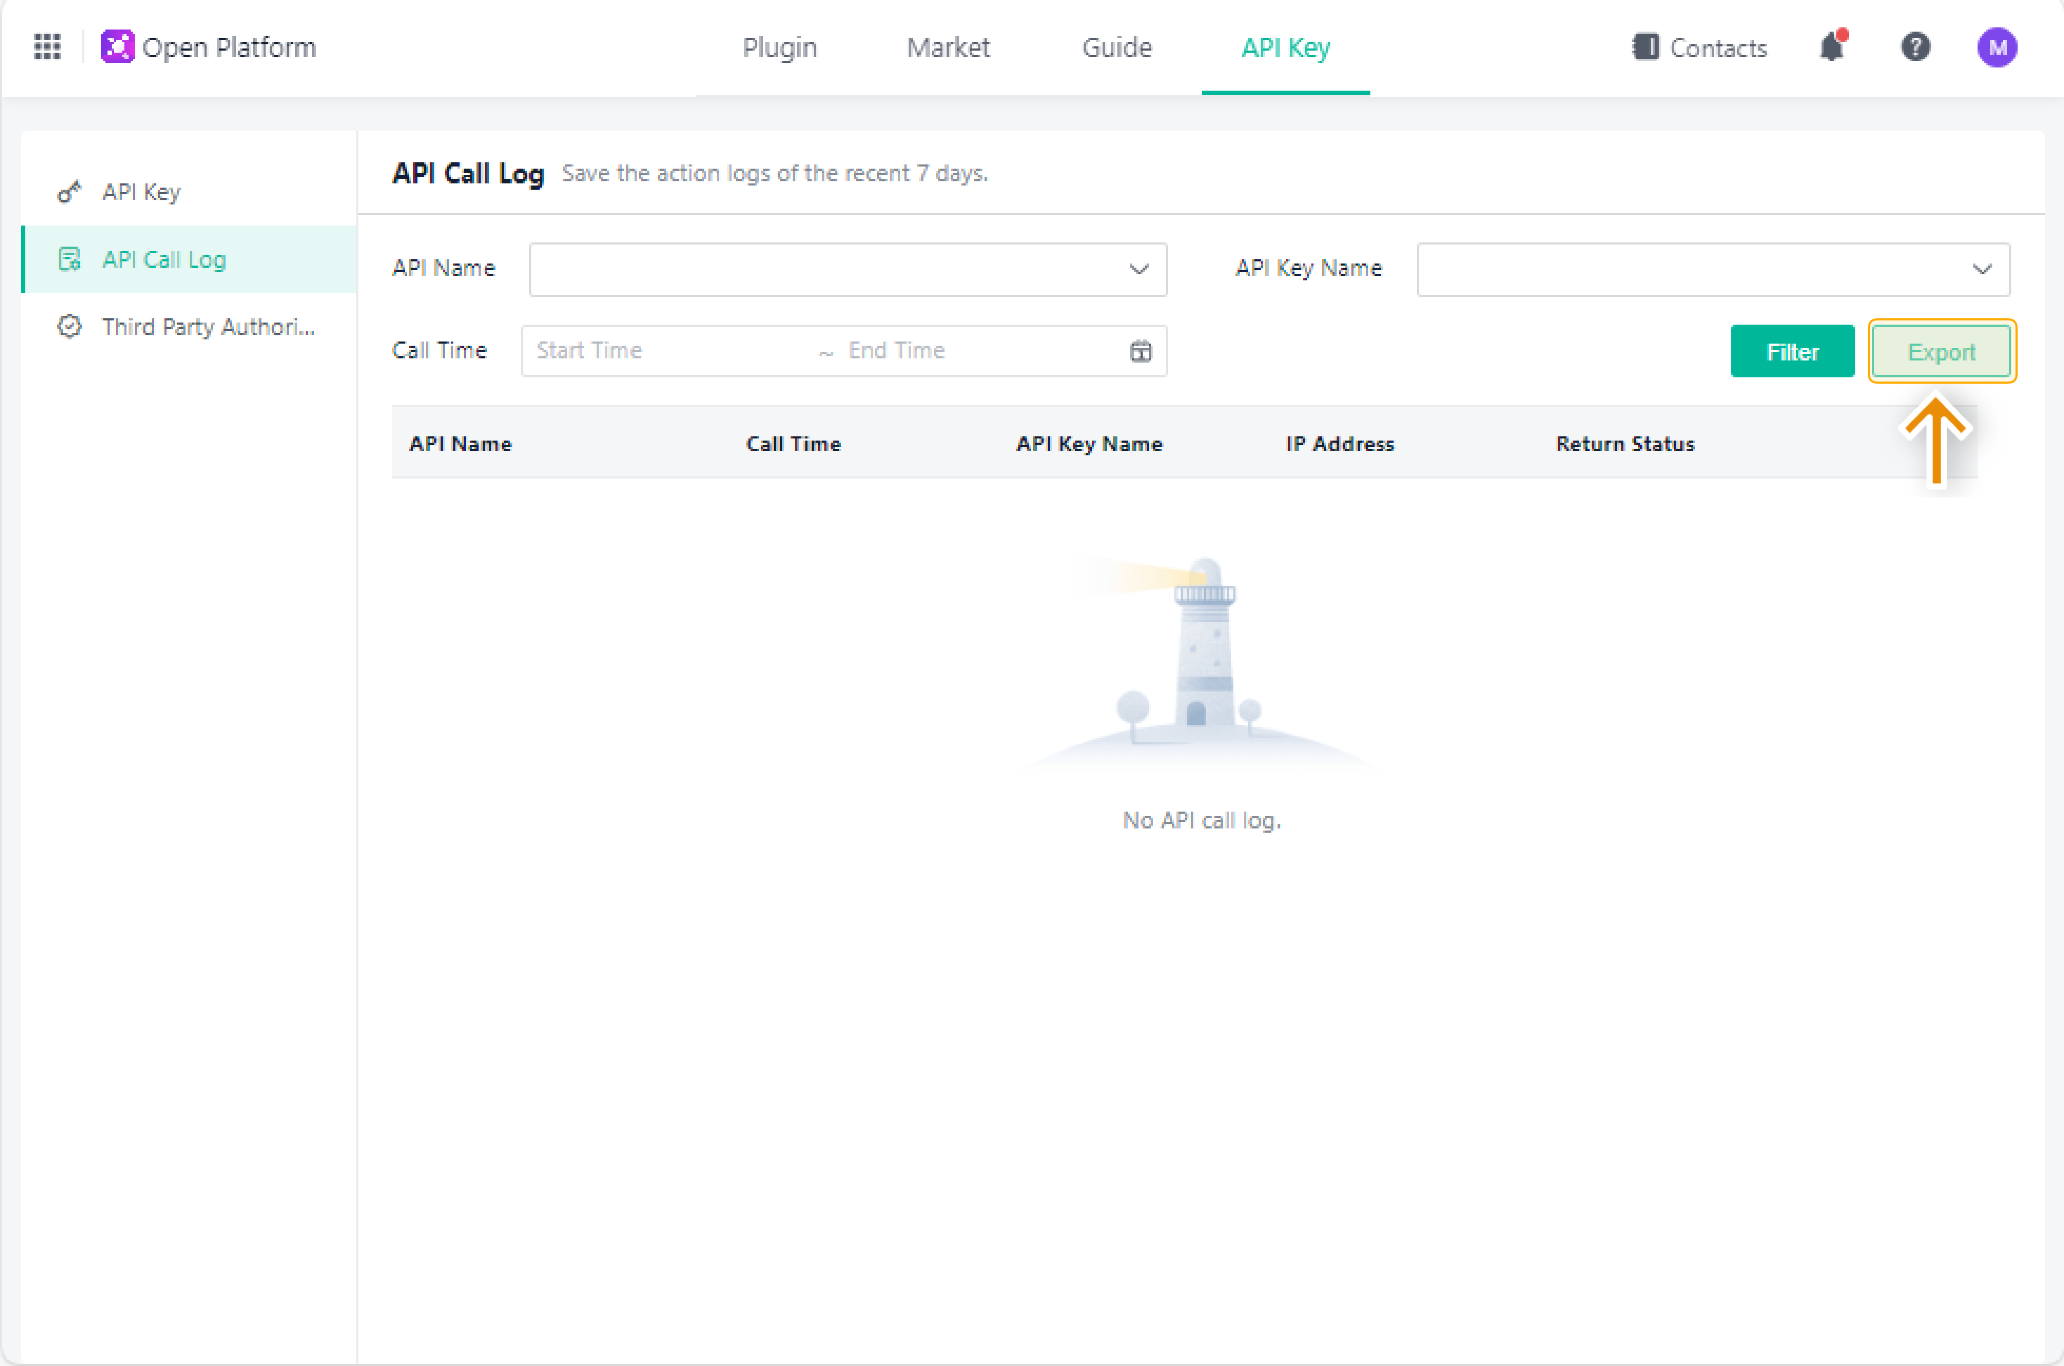The height and width of the screenshot is (1366, 2064).
Task: Open the notifications bell icon
Action: coord(1832,47)
